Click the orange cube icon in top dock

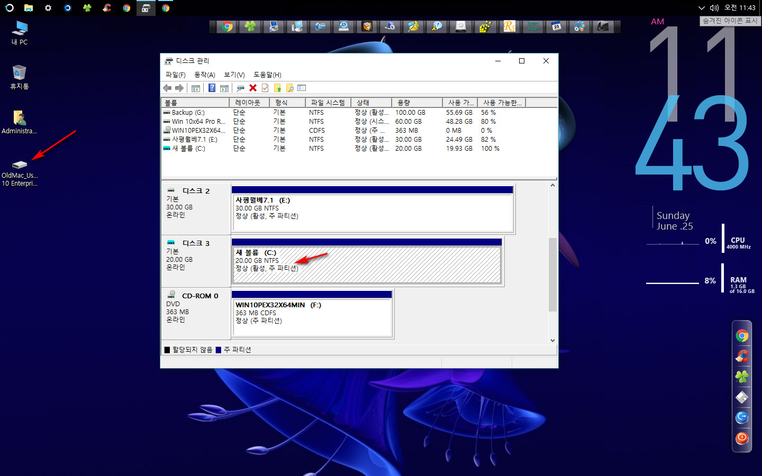[367, 26]
